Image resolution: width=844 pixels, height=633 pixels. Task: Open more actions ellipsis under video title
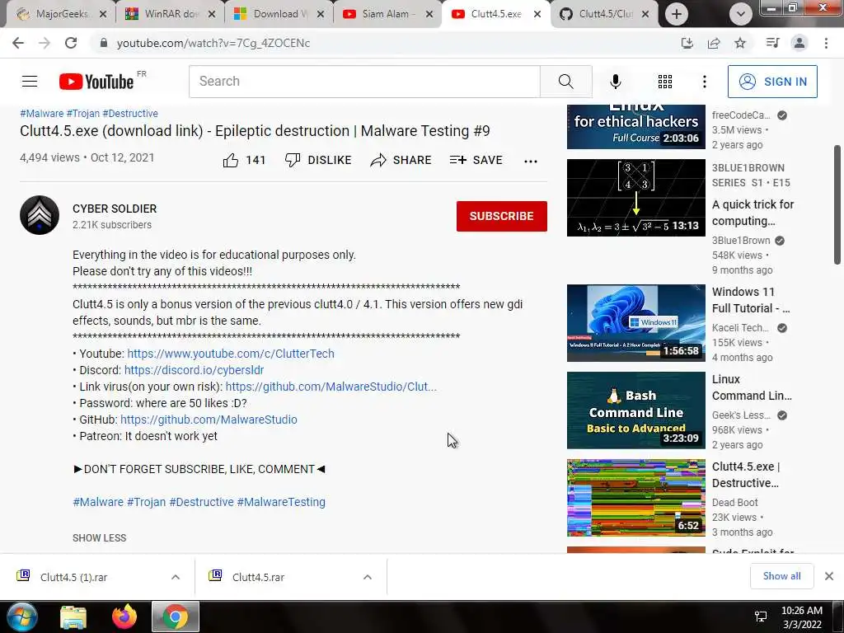pyautogui.click(x=530, y=161)
